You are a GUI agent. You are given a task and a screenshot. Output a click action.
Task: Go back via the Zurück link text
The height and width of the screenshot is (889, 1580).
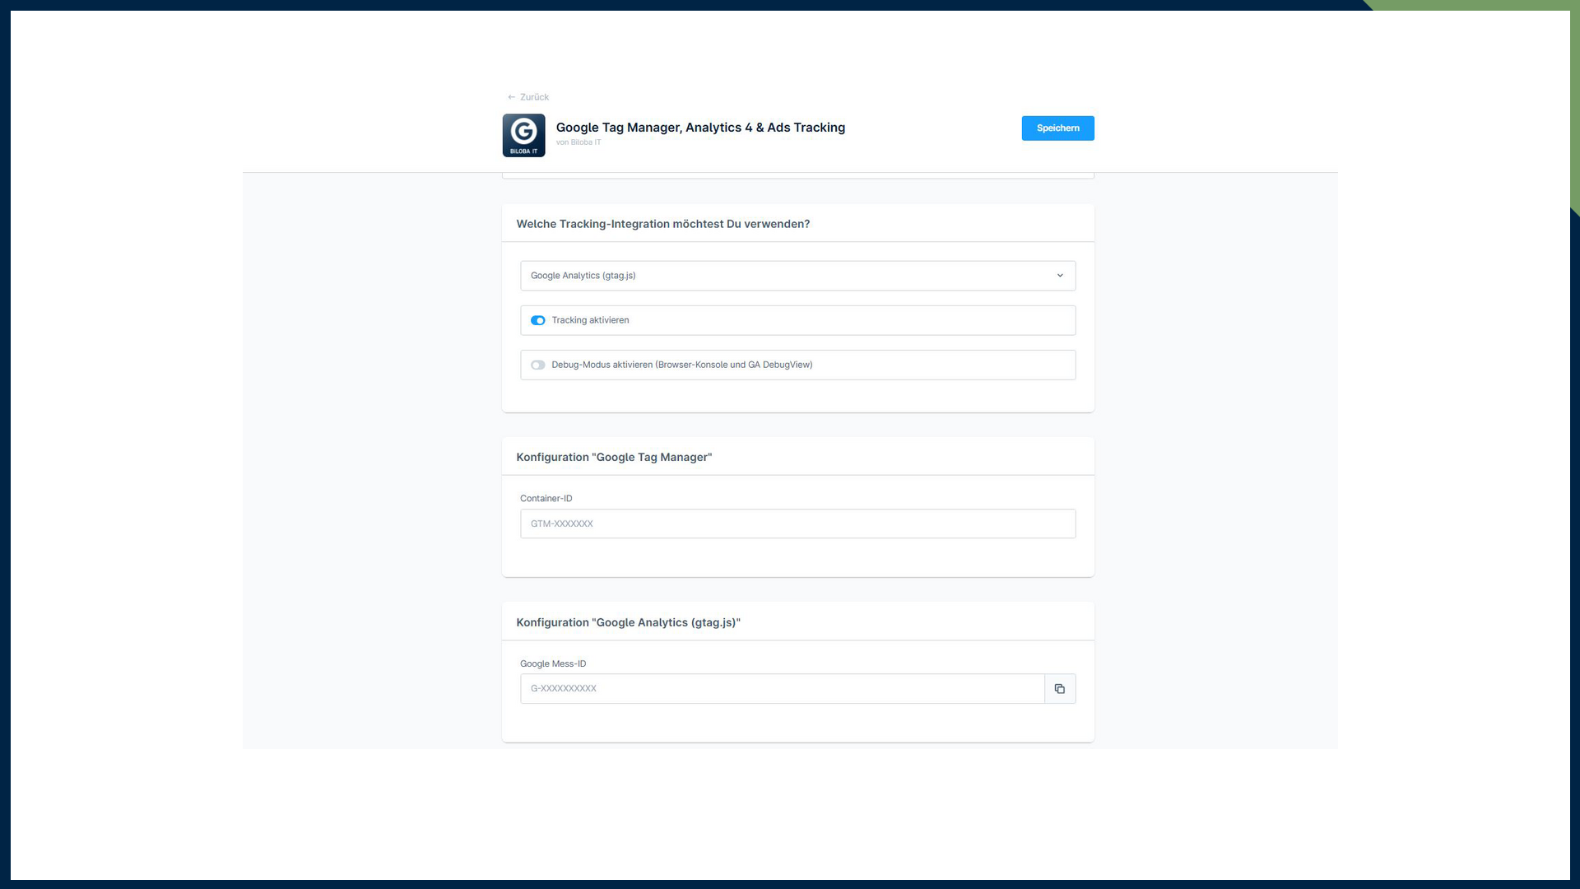pyautogui.click(x=534, y=97)
